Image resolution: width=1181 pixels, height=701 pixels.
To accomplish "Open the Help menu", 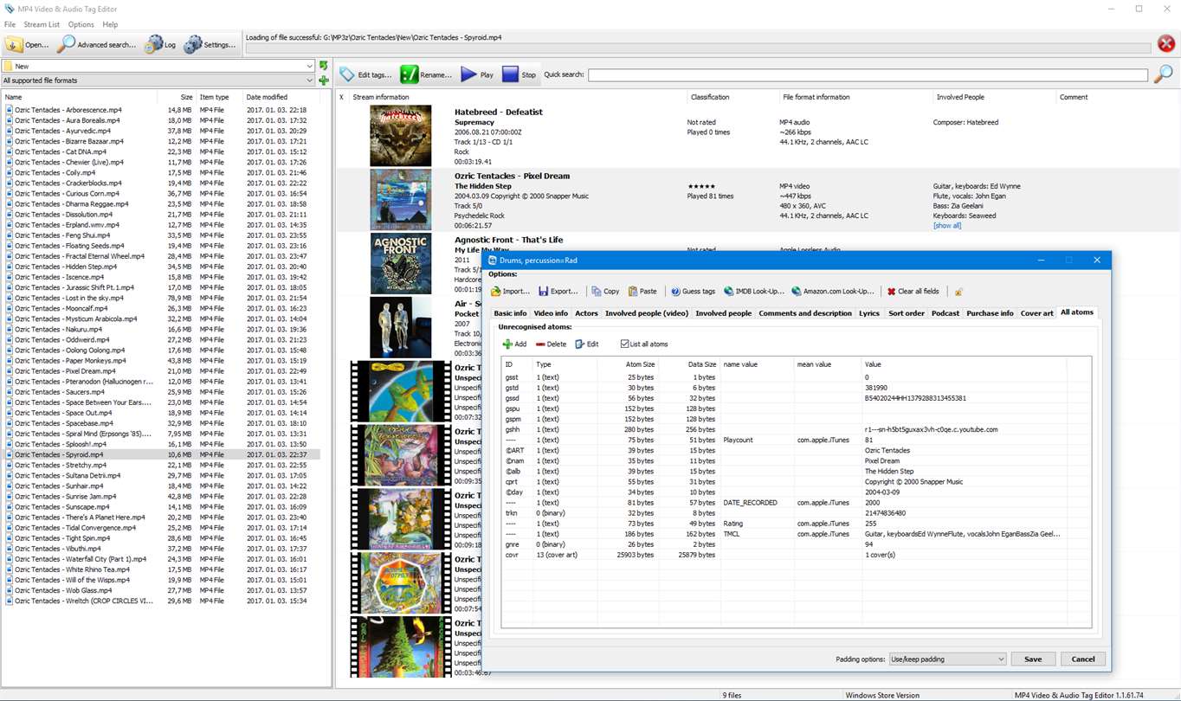I will tap(110, 24).
